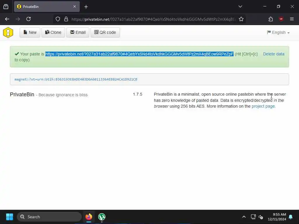This screenshot has width=299, height=224.
Task: Focus the Firefox address bar
Action: [x=154, y=19]
